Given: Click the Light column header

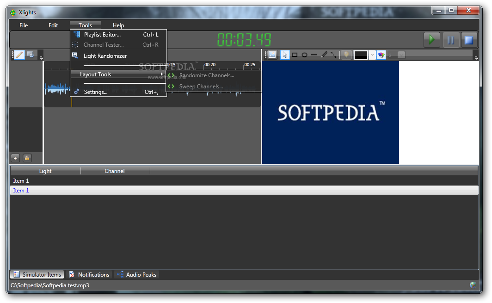Looking at the screenshot, I should (45, 171).
